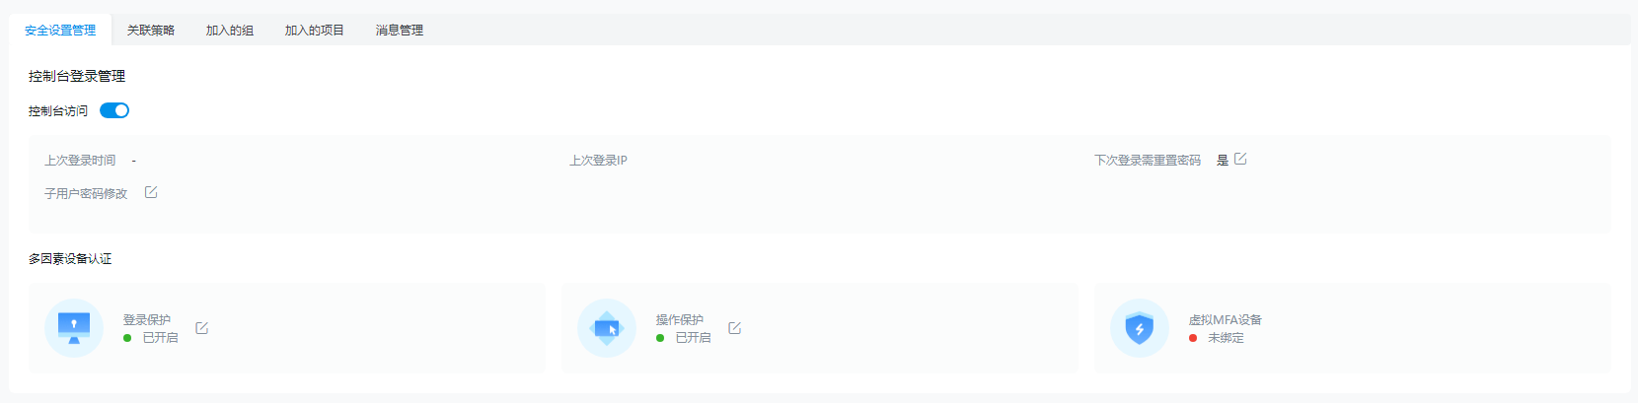Edit the 登录保护 setting via pencil icon
The image size is (1638, 403).
[201, 328]
